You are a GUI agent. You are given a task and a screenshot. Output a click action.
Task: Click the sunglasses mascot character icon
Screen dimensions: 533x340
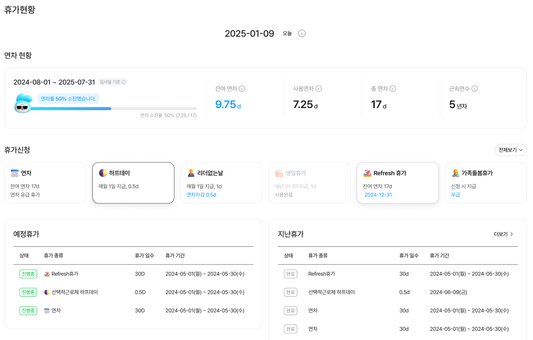[22, 103]
